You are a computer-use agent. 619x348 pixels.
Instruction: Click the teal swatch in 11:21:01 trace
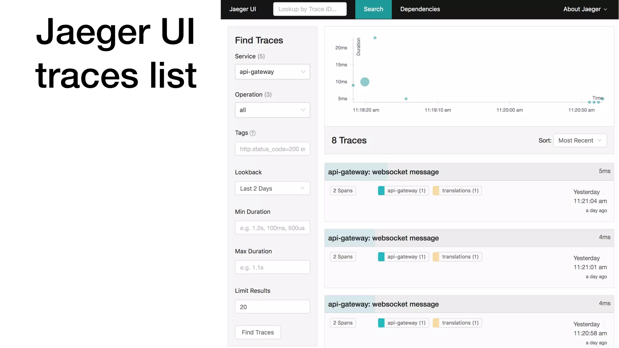point(381,257)
